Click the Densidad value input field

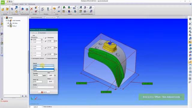click(37, 75)
